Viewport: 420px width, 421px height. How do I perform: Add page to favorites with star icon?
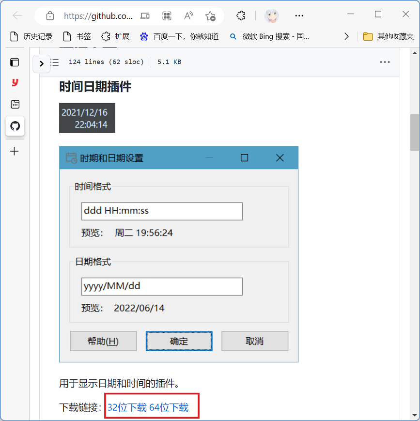click(x=210, y=16)
